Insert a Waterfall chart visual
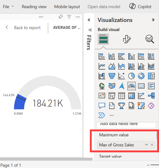 pyautogui.click(x=102, y=76)
